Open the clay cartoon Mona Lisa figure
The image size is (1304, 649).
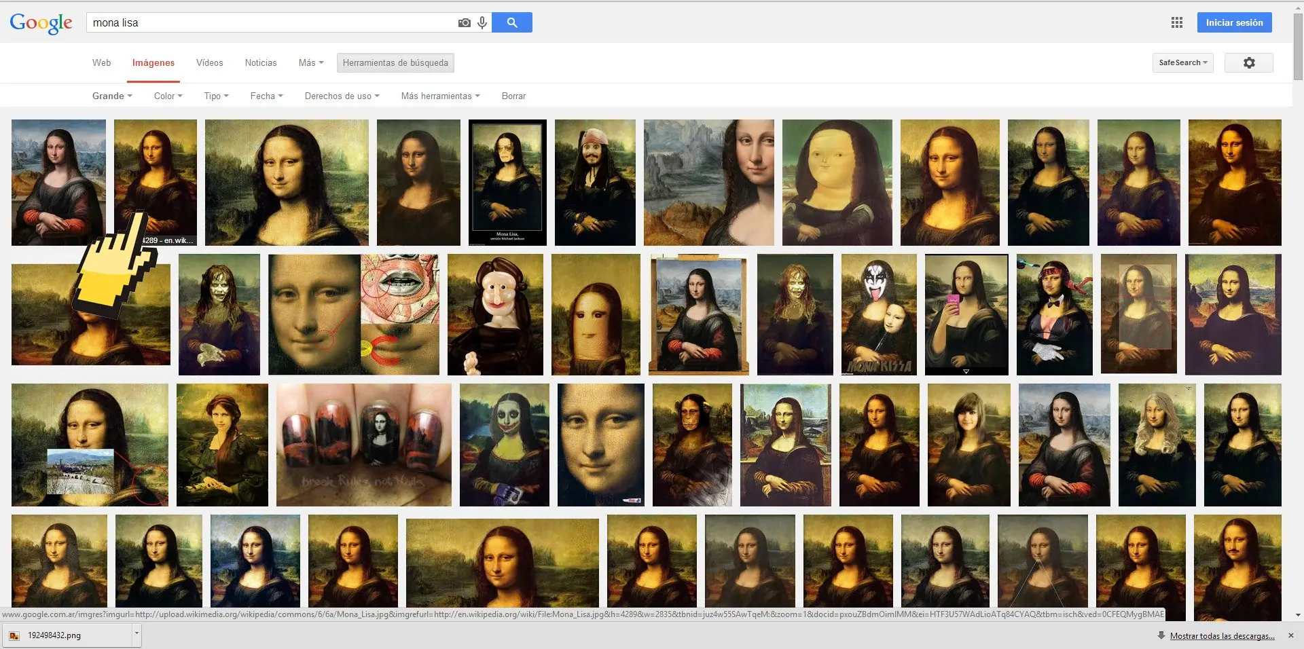tap(495, 314)
